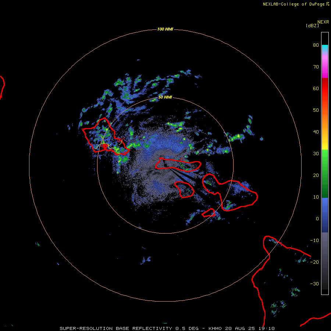This screenshot has width=331, height=331.
Task: Click the 50 NMI range ring label
Action: point(165,97)
